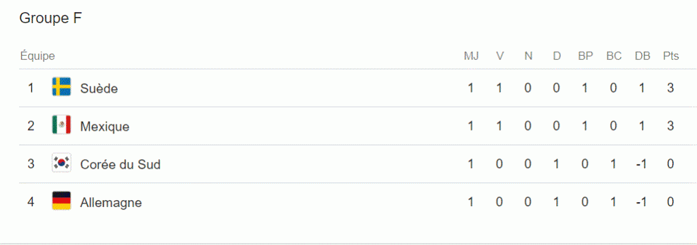Image resolution: width=697 pixels, height=245 pixels.
Task: Click the Pts column header
Action: pos(670,56)
